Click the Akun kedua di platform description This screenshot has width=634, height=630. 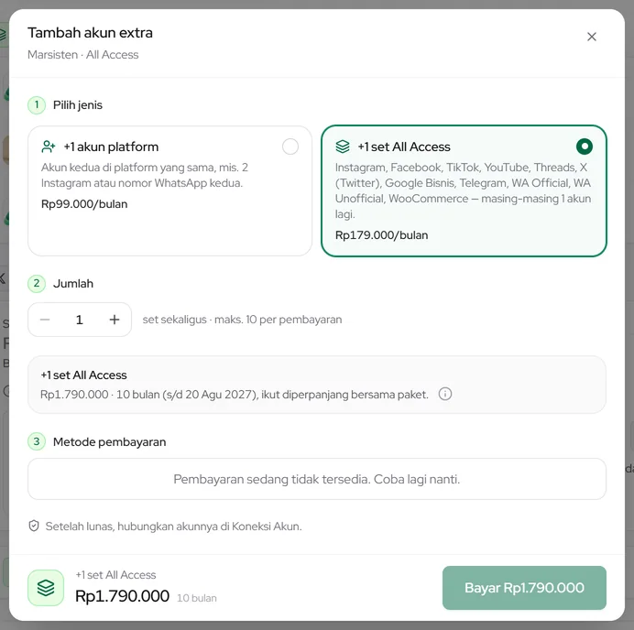point(145,175)
